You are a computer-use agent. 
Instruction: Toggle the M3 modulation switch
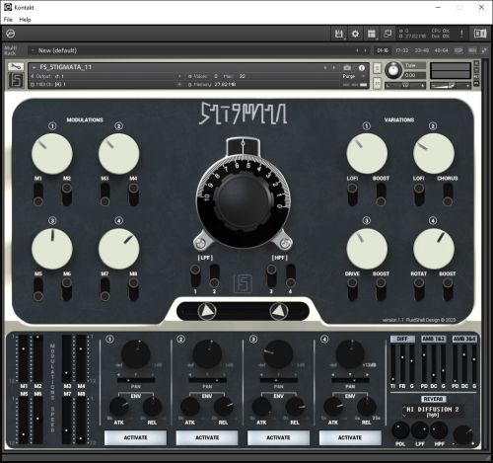click(x=105, y=194)
